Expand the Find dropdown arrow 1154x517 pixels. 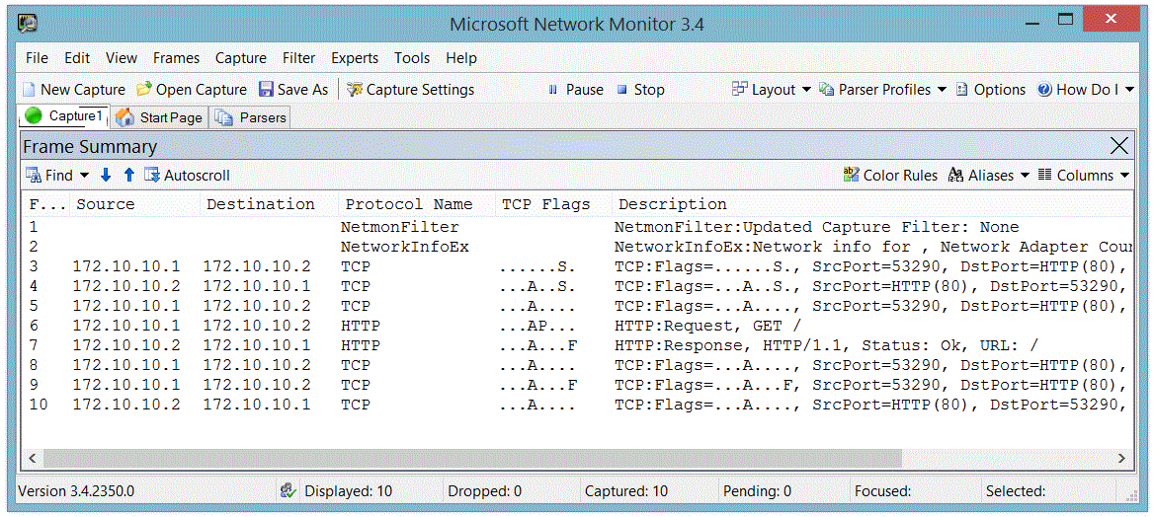tap(84, 175)
